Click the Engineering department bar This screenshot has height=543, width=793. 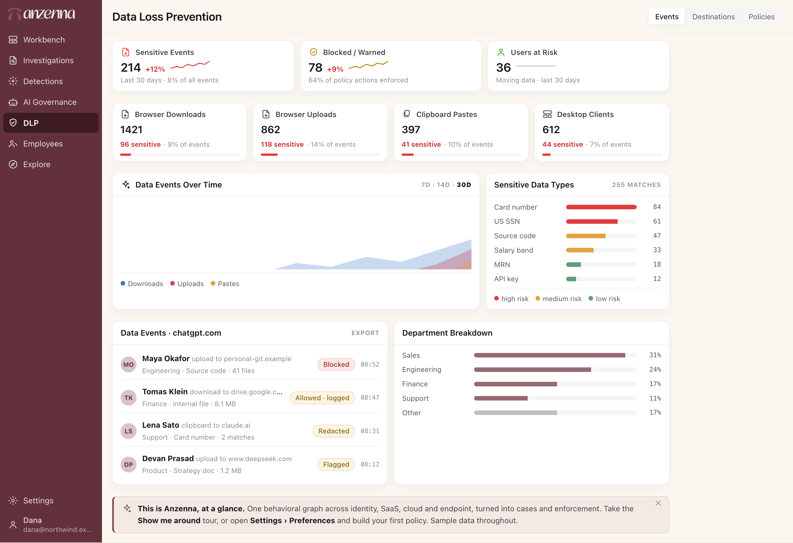555,370
